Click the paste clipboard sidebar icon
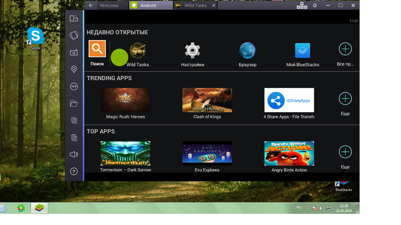Image resolution: width=401 pixels, height=225 pixels. tap(74, 137)
